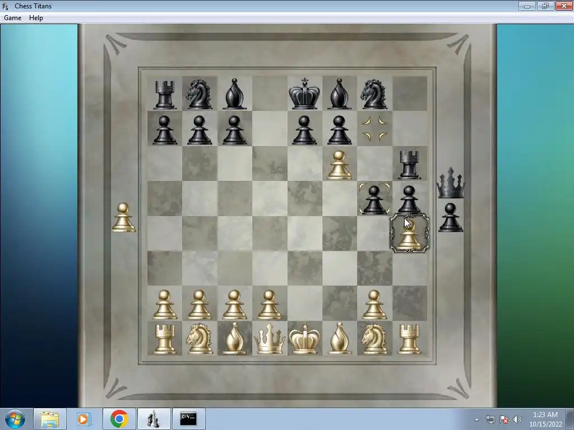Click the black pawn directly above the advanced white pawn
The width and height of the screenshot is (574, 430).
coord(339,130)
